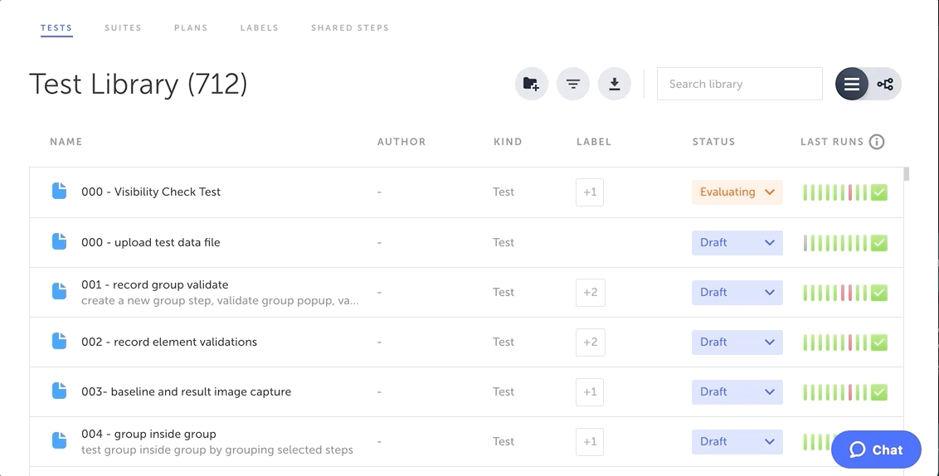Open the Shared Steps tab
Viewport: 939px width, 476px height.
(x=349, y=27)
